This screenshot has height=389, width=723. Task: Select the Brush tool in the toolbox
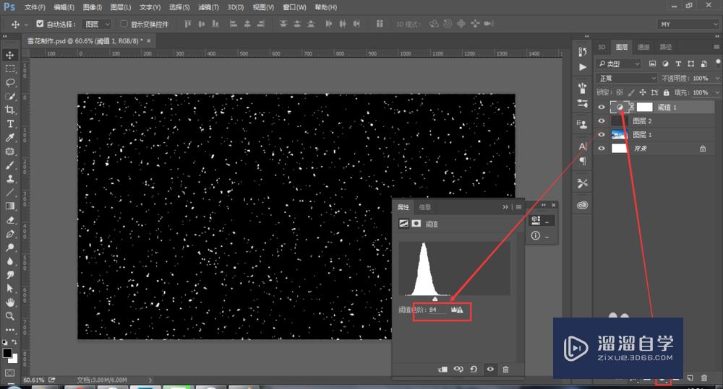(x=9, y=165)
